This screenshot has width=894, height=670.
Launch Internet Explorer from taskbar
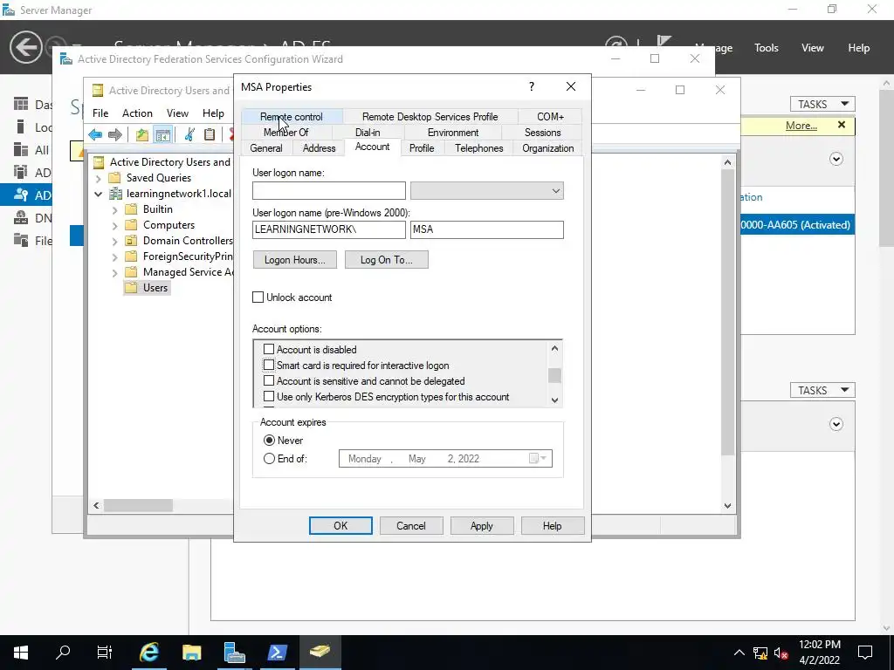(148, 653)
